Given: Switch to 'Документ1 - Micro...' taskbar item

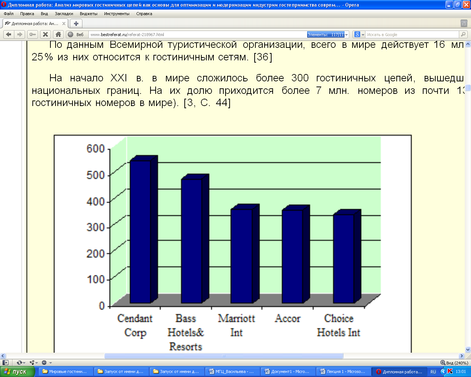Looking at the screenshot, I should tap(287, 371).
